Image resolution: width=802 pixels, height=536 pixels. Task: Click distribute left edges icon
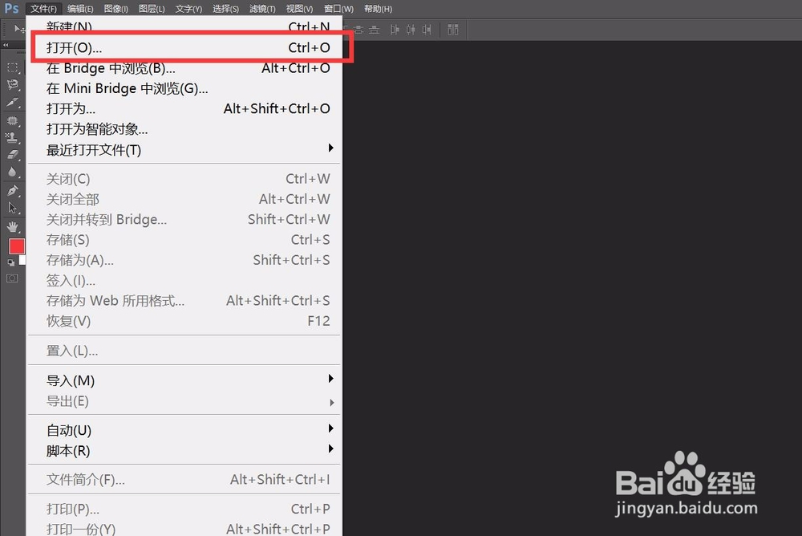click(x=395, y=30)
